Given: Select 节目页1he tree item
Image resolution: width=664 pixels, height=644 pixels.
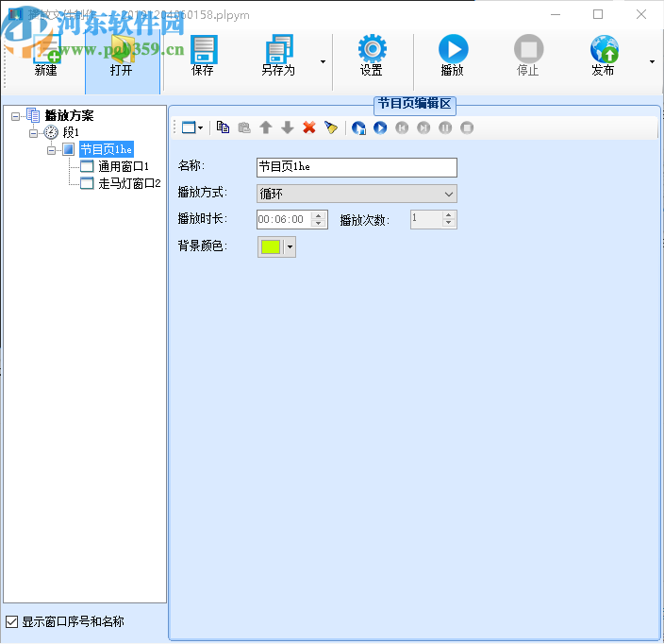Looking at the screenshot, I should [x=107, y=149].
